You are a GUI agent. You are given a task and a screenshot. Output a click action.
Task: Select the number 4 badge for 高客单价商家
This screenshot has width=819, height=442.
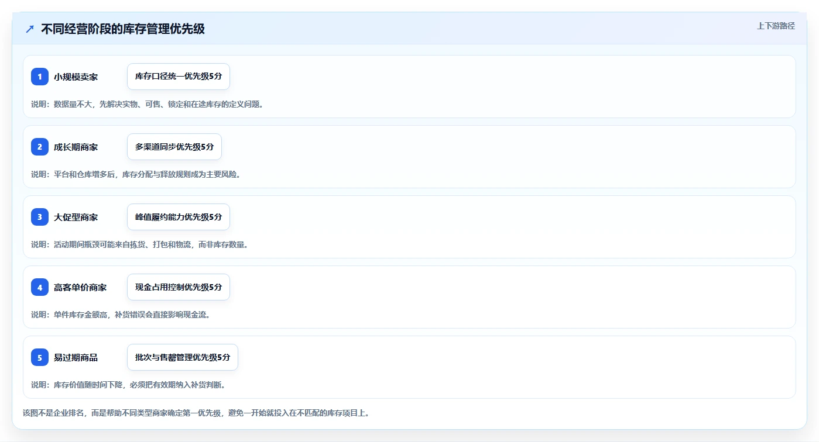coord(40,287)
